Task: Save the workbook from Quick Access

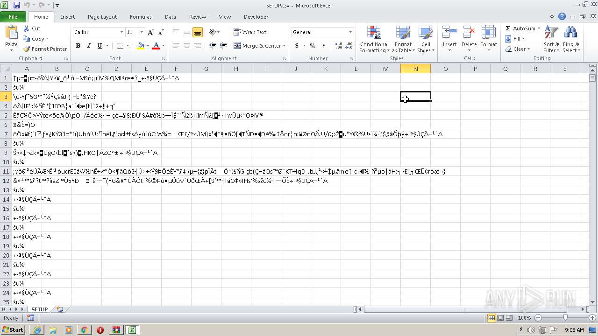Action: click(17, 5)
